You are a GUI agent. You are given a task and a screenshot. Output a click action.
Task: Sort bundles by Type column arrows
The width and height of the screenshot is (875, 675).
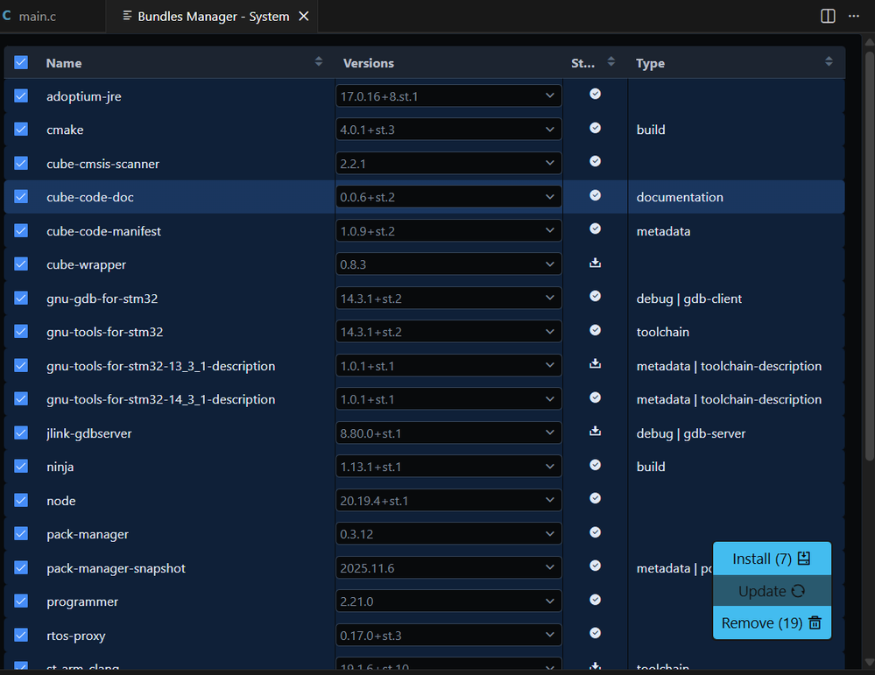829,62
